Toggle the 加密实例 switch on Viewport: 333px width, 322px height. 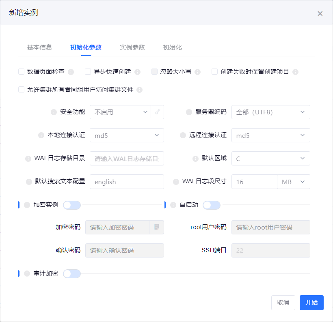click(72, 205)
